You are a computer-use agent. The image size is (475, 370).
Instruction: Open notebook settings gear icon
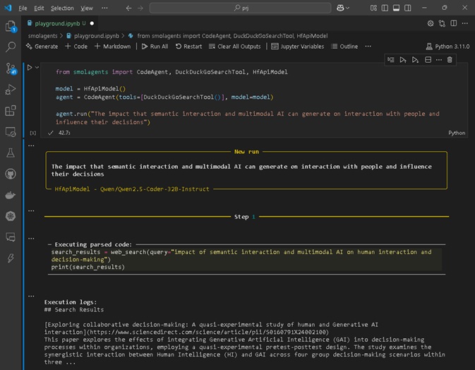pos(431,23)
